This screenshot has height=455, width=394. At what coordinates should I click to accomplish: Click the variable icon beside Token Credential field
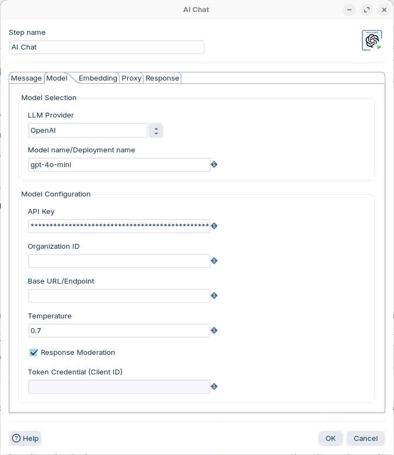point(214,386)
